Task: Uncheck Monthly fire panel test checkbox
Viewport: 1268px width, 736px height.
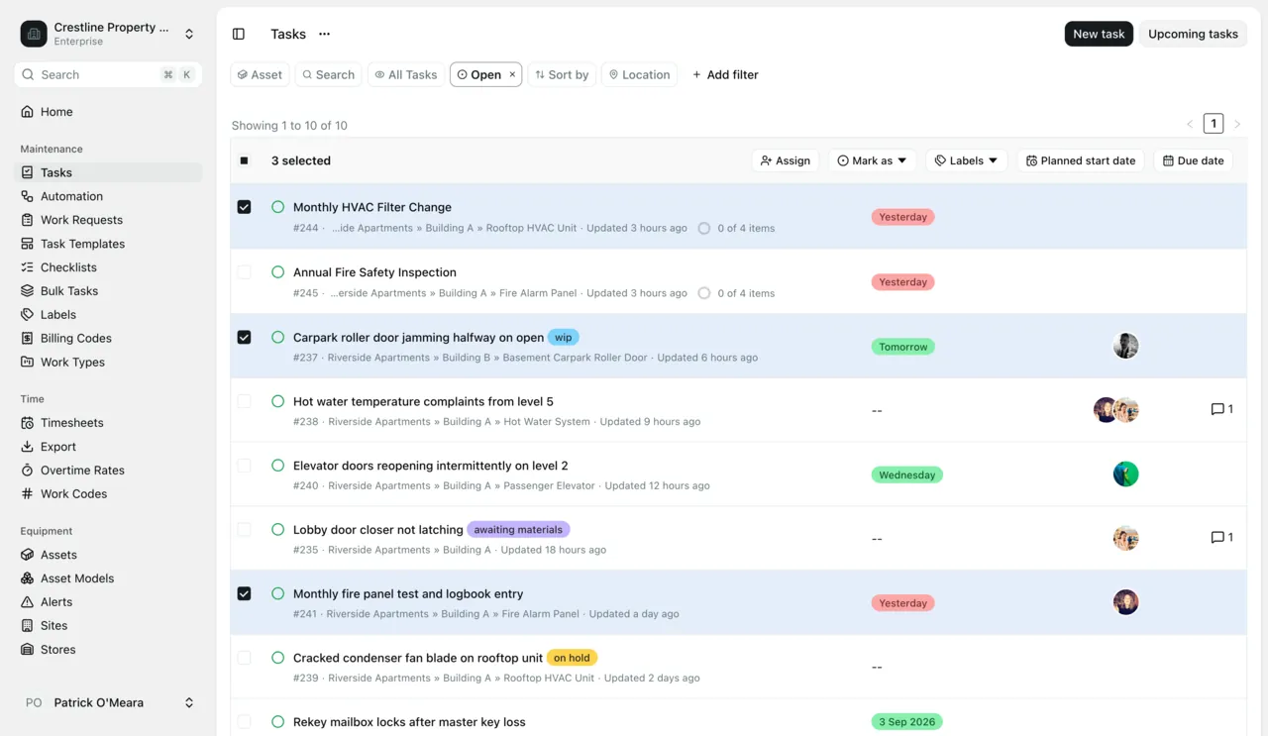Action: (x=244, y=593)
